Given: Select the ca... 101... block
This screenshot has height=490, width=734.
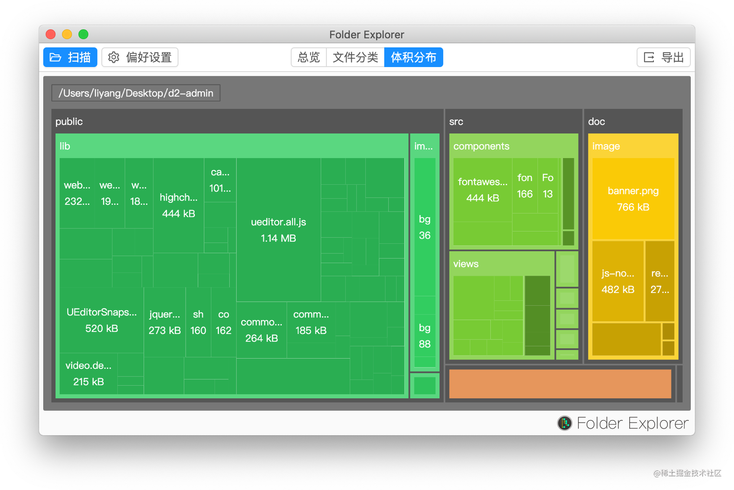Looking at the screenshot, I should pos(220,180).
